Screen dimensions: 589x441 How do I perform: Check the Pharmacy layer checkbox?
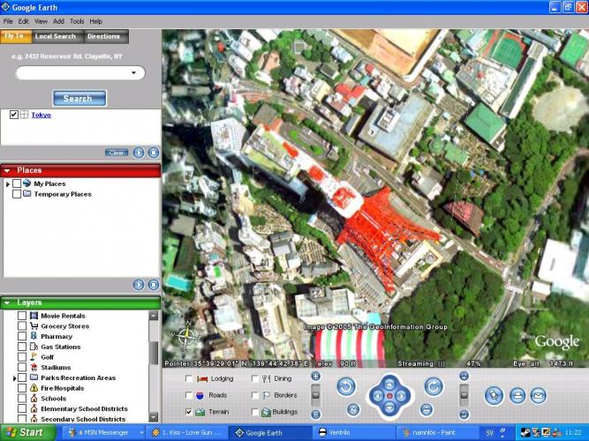tap(23, 336)
